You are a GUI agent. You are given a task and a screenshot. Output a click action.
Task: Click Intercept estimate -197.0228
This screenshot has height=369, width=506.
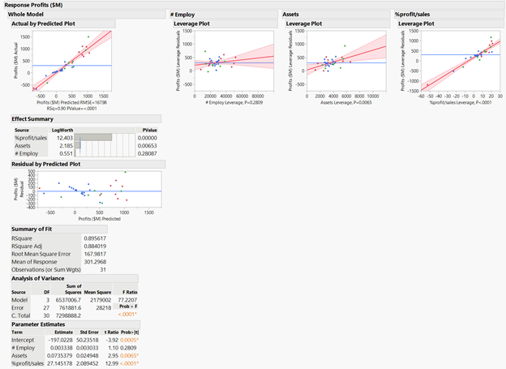pos(60,340)
